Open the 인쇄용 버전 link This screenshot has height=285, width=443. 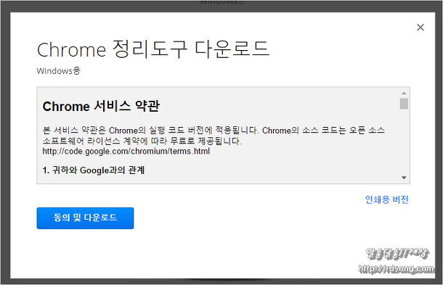pos(387,199)
